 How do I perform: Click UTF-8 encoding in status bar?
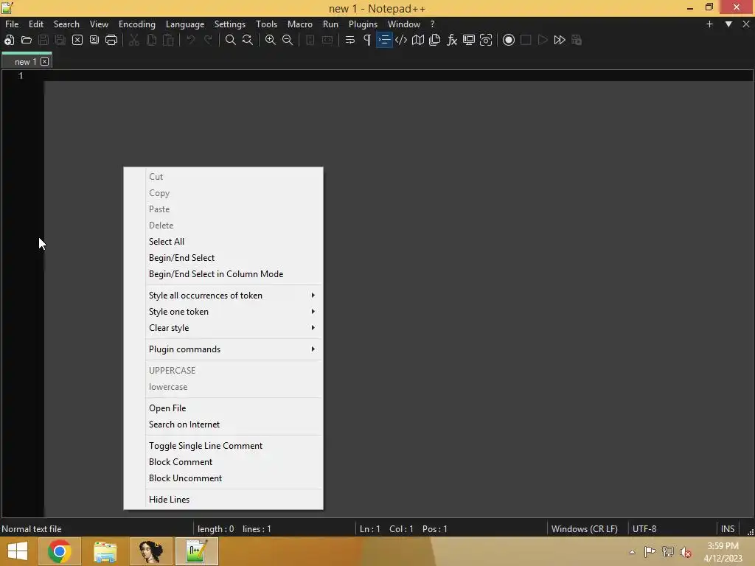[x=644, y=529]
